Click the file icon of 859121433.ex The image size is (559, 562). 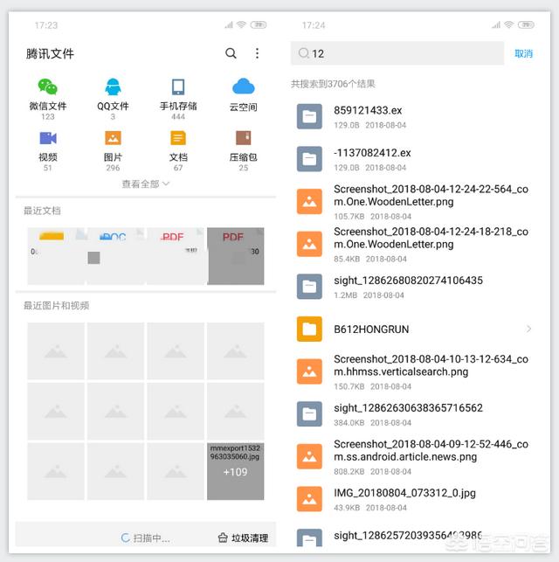[x=309, y=116]
